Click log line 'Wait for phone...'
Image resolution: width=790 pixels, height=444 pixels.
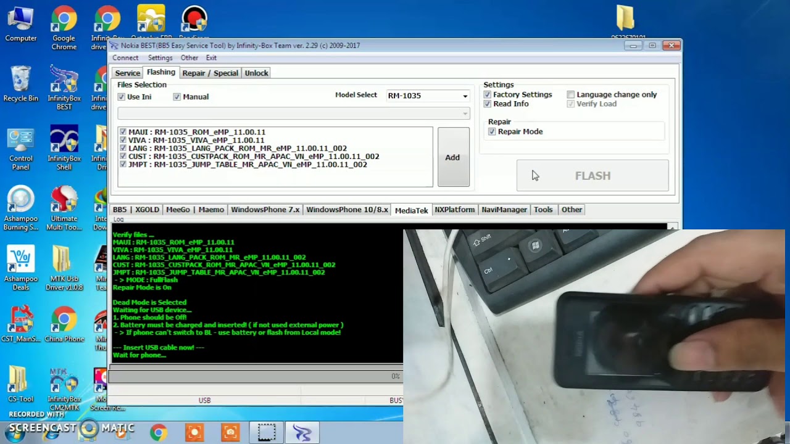(x=139, y=355)
